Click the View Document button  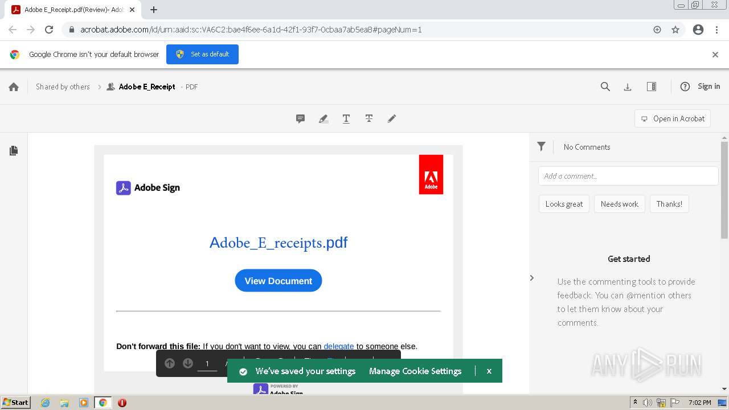279,281
